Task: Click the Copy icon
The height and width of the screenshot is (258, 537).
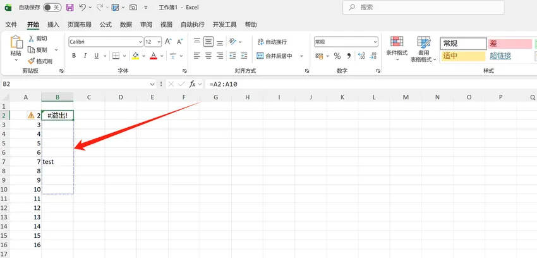Action: (31, 50)
